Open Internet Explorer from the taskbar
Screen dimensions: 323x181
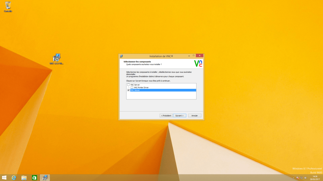point(13,177)
